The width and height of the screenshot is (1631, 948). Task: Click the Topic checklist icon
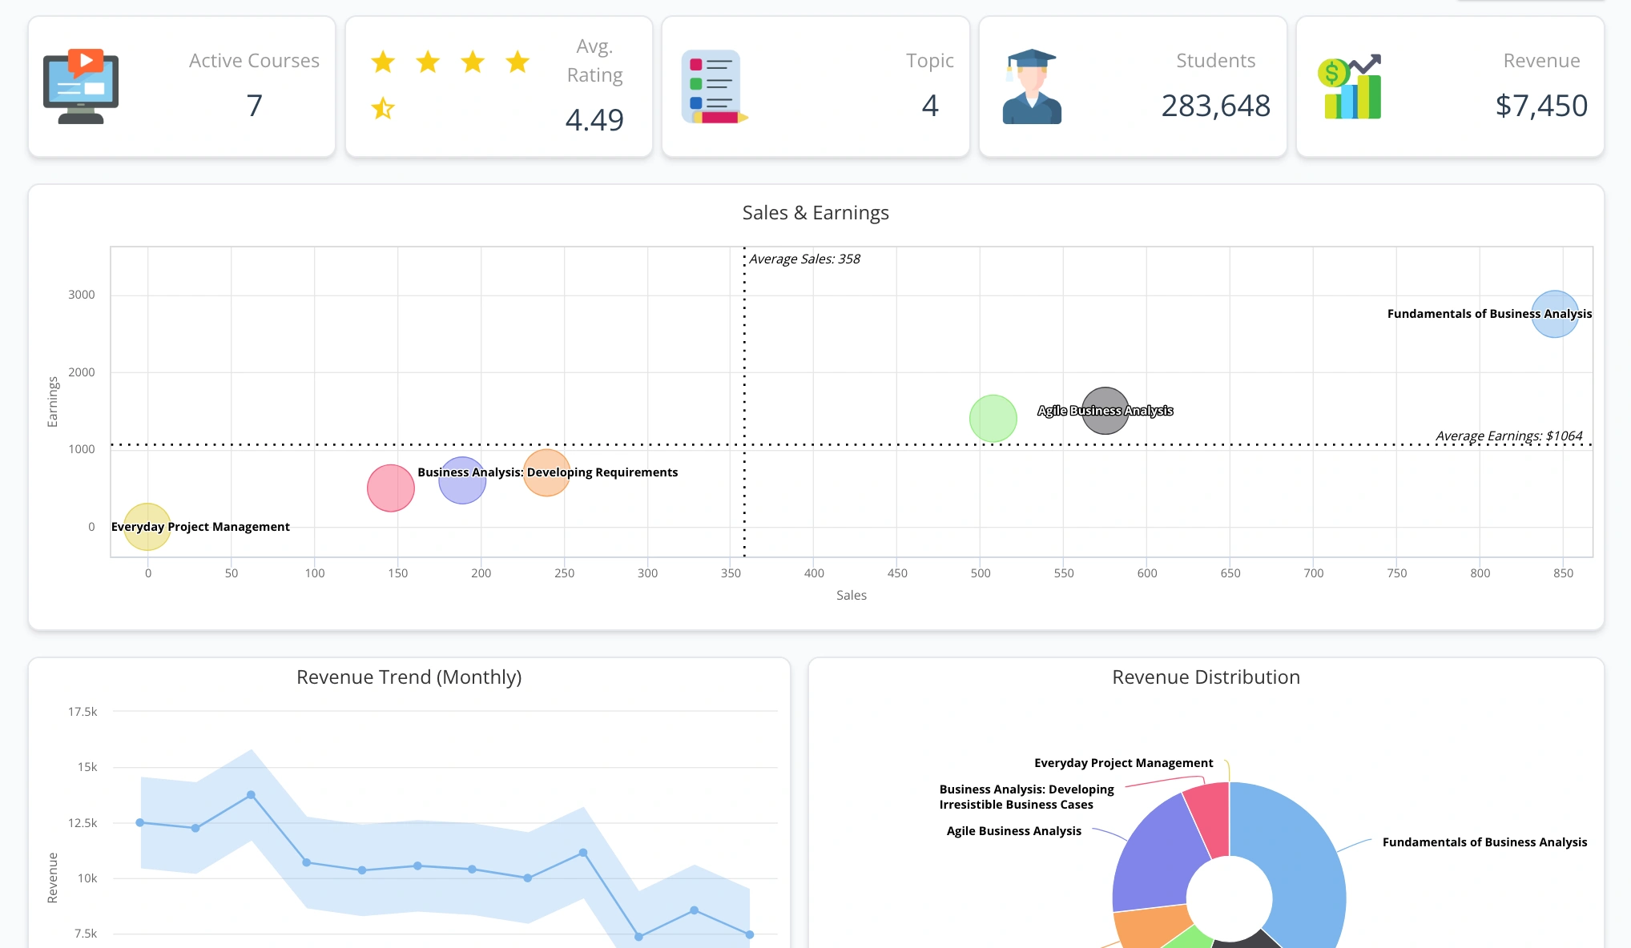click(x=712, y=86)
